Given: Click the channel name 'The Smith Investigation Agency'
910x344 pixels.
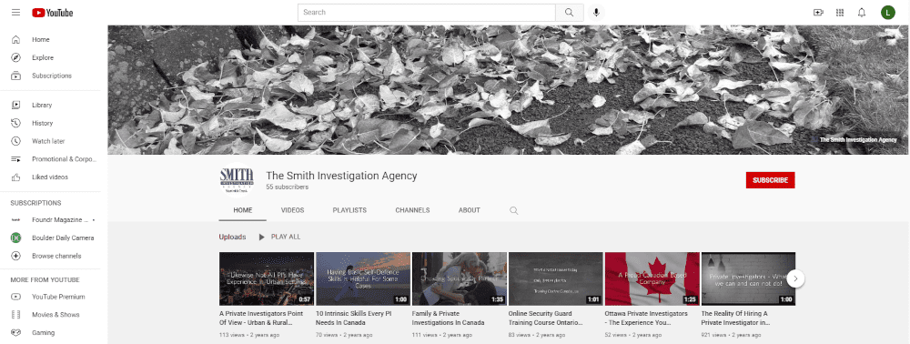Looking at the screenshot, I should [341, 176].
